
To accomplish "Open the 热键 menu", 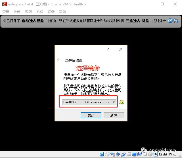I will click(40, 12).
